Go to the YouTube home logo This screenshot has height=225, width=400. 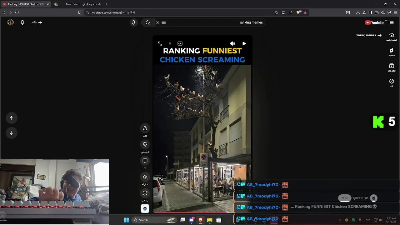[x=374, y=22]
